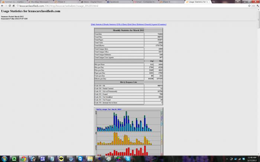Switch to the Inbox - Digital Point tab
Viewport: 260px width, 162px height.
point(93,2)
